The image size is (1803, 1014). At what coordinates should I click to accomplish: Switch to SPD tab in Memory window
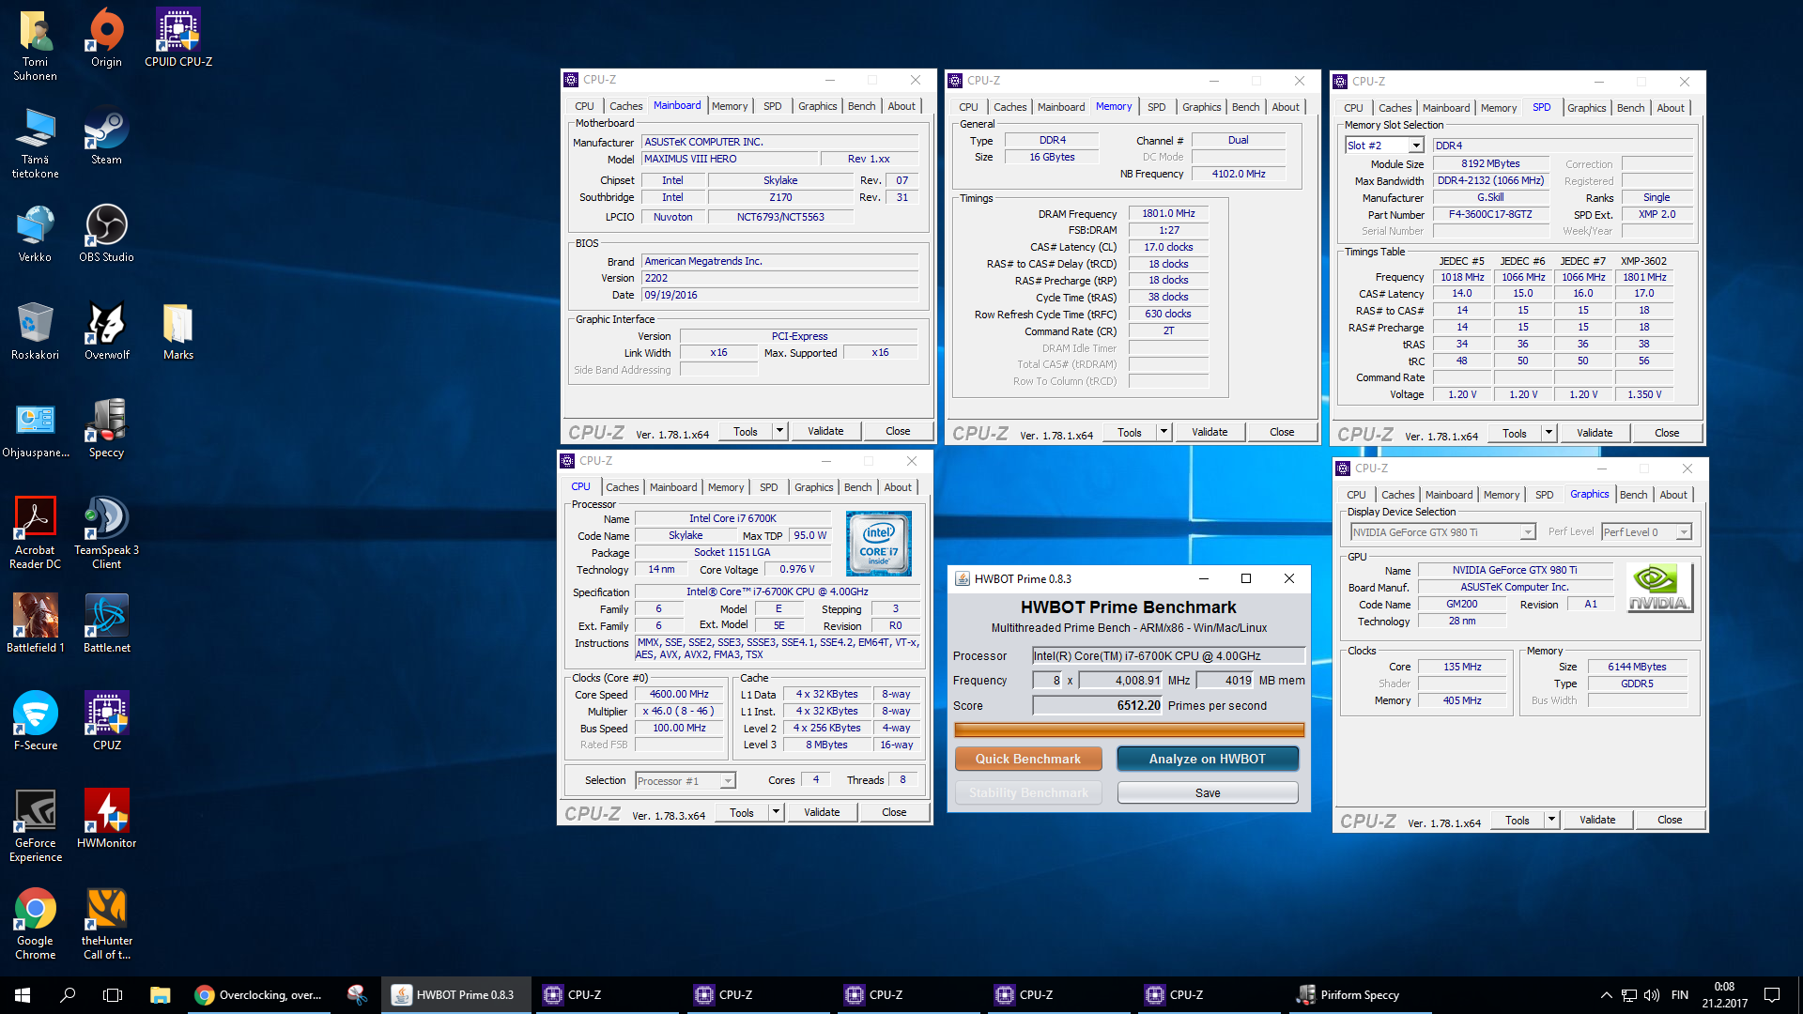(x=1157, y=107)
